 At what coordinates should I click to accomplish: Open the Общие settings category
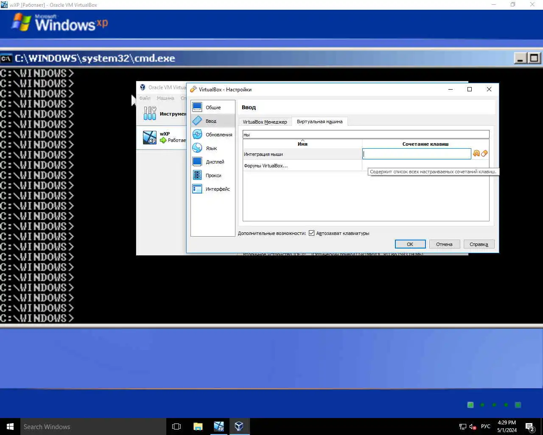[x=213, y=107]
